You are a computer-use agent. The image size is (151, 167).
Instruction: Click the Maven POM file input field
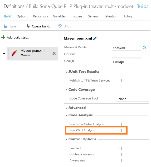[126, 48]
